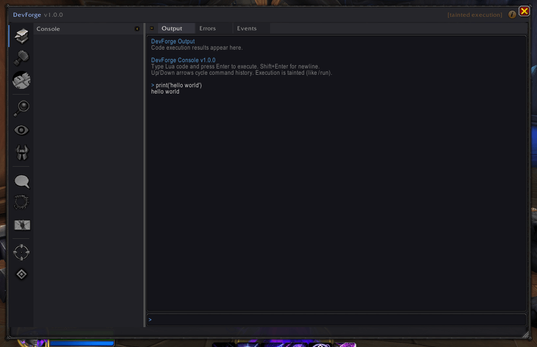Collapse the Console side panel arrow

[137, 29]
